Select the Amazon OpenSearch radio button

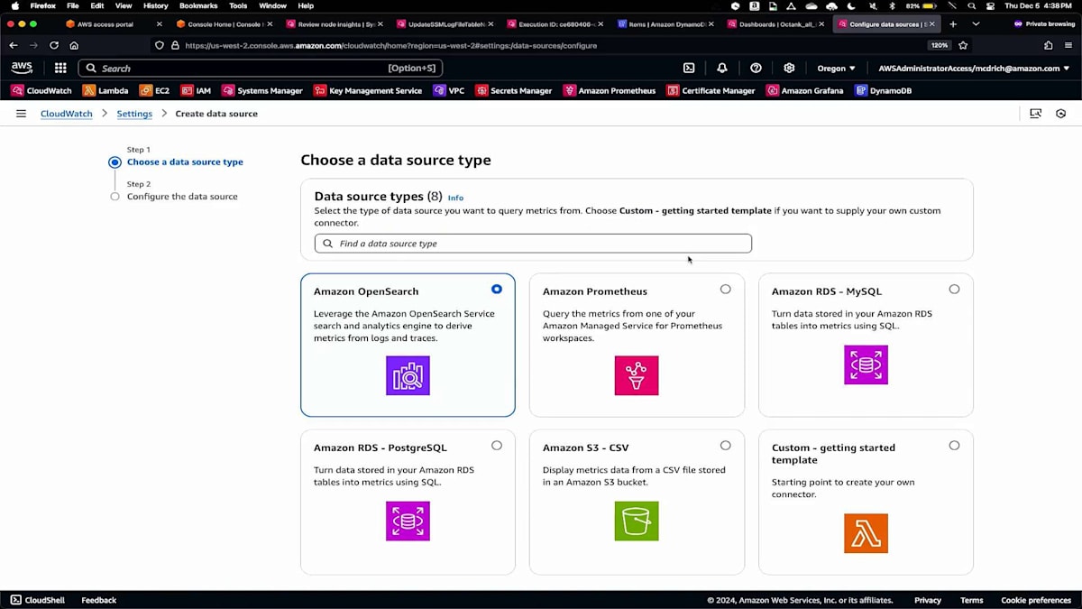(x=497, y=289)
